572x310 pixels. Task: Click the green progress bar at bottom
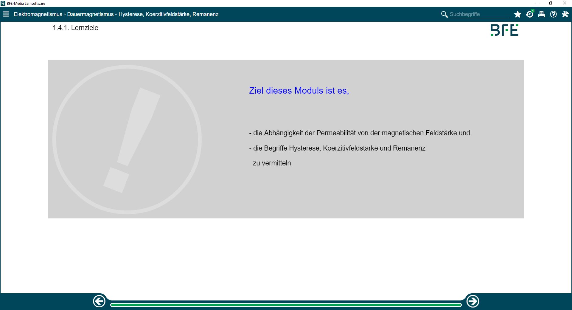(286, 305)
